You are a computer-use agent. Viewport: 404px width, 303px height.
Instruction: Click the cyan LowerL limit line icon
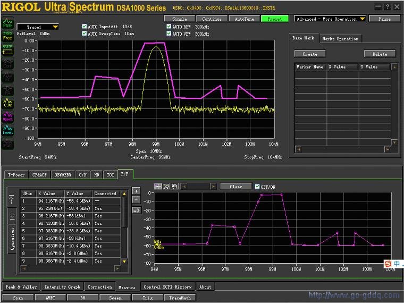click(8, 130)
